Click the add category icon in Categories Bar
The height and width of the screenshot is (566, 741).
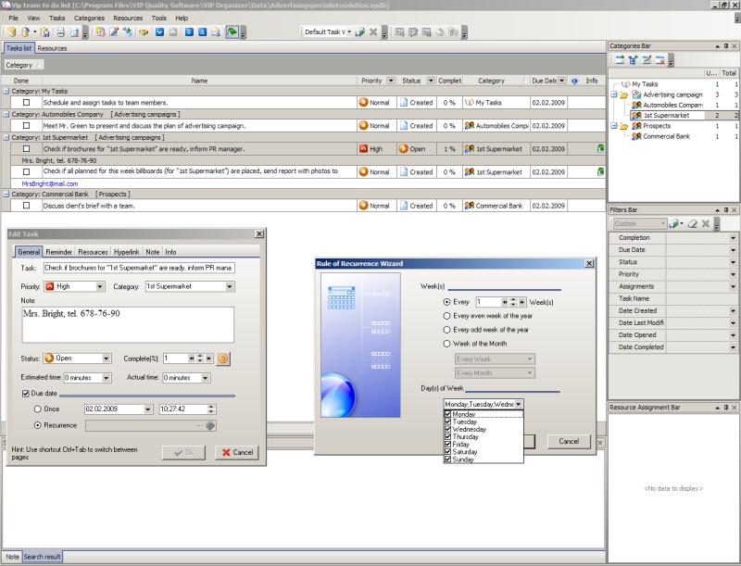[x=619, y=60]
